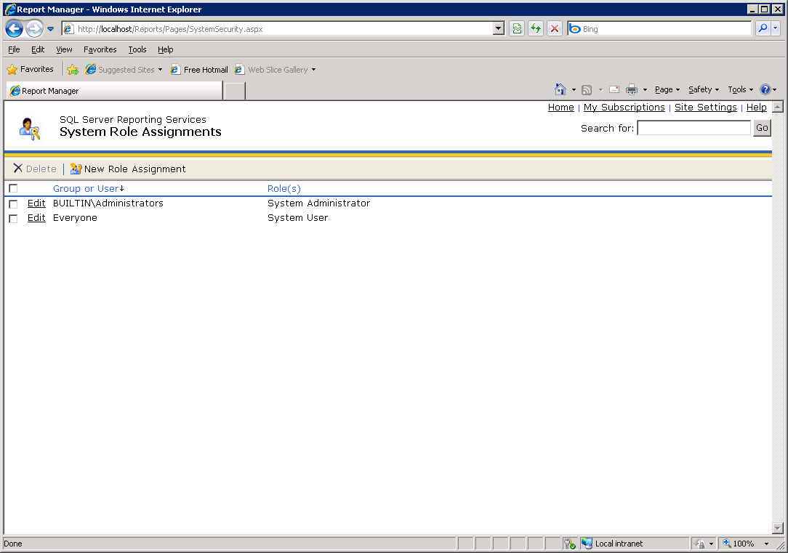Click the Print printer icon
This screenshot has height=553, width=788.
[632, 89]
